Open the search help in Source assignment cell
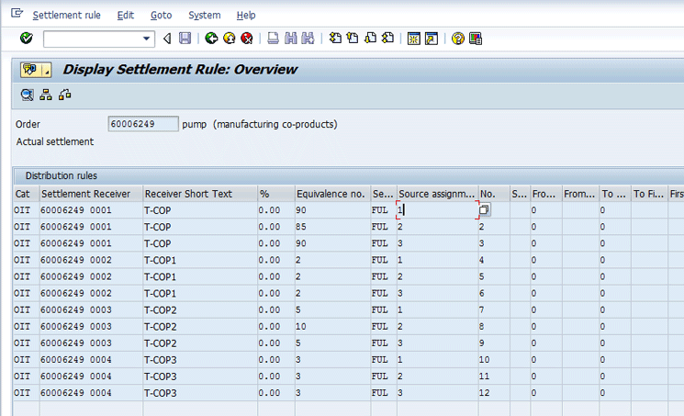Viewport: 684px width, 416px height. (484, 209)
